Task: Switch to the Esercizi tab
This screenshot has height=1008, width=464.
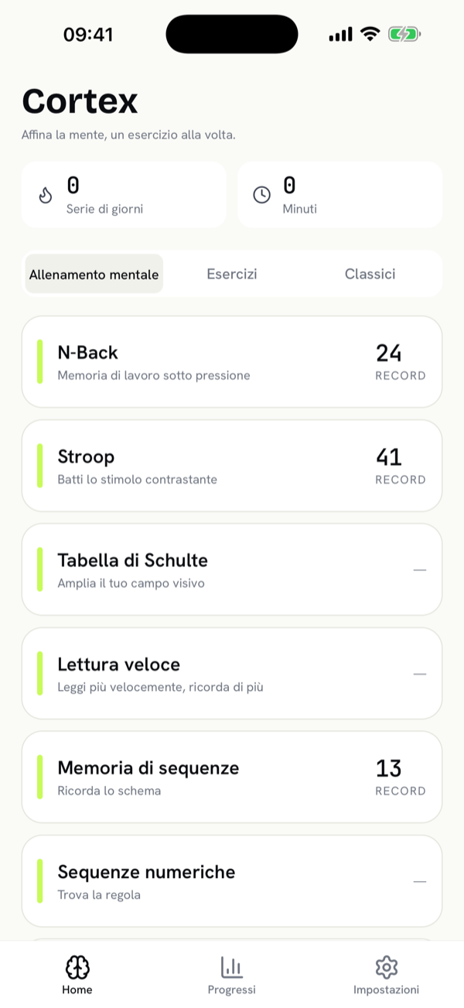Action: pyautogui.click(x=232, y=274)
